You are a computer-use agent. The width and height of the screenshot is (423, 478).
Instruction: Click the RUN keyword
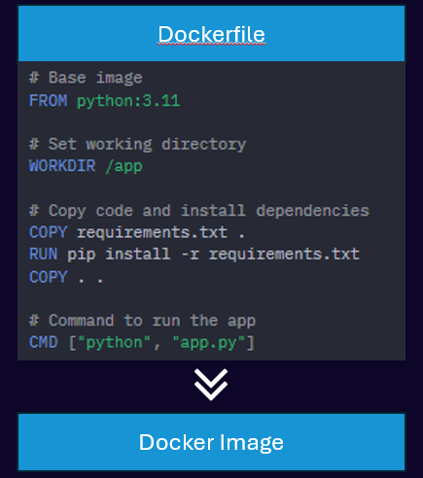tap(43, 254)
